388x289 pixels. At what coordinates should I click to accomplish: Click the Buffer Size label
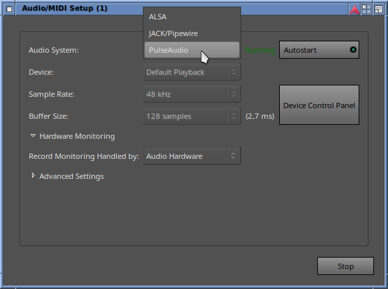49,116
